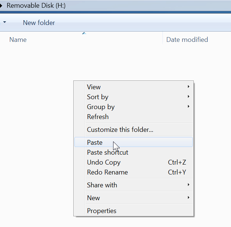Viewport: 231px width, 227px height.
Task: Click the black arrow before Removable Disk
Action: (1, 6)
